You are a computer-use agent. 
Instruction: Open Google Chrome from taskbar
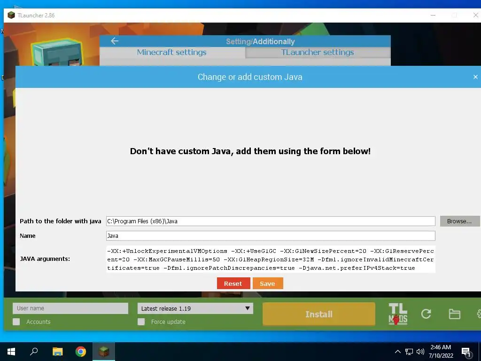click(81, 352)
